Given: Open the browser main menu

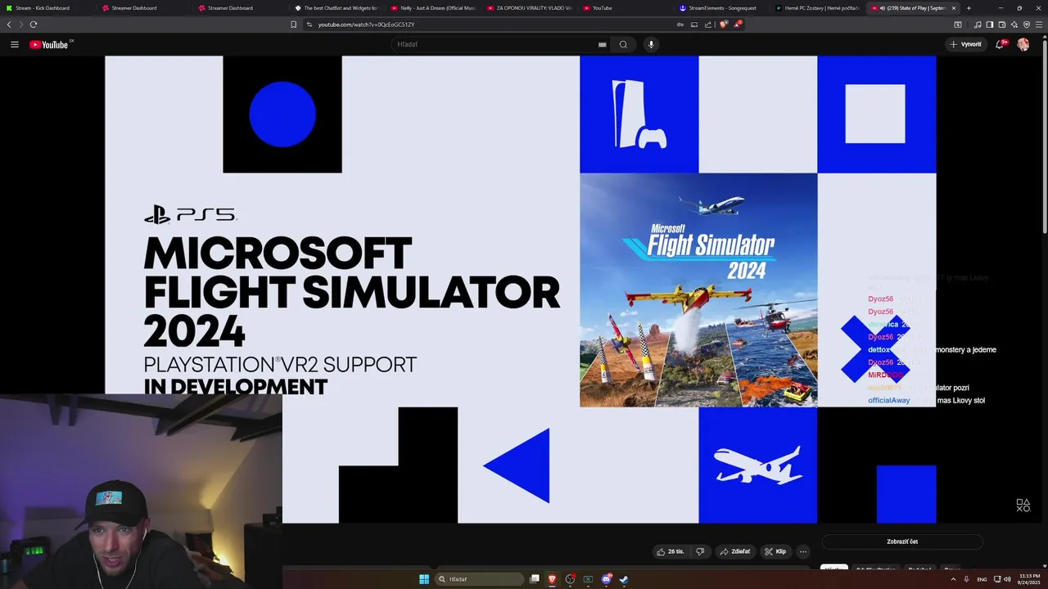Looking at the screenshot, I should pyautogui.click(x=1039, y=25).
